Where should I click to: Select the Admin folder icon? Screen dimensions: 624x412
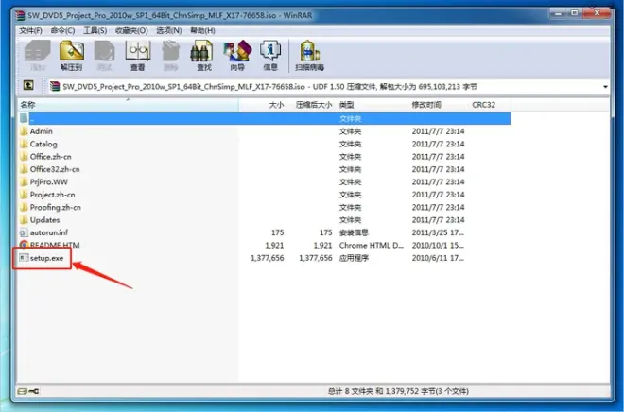pos(24,131)
